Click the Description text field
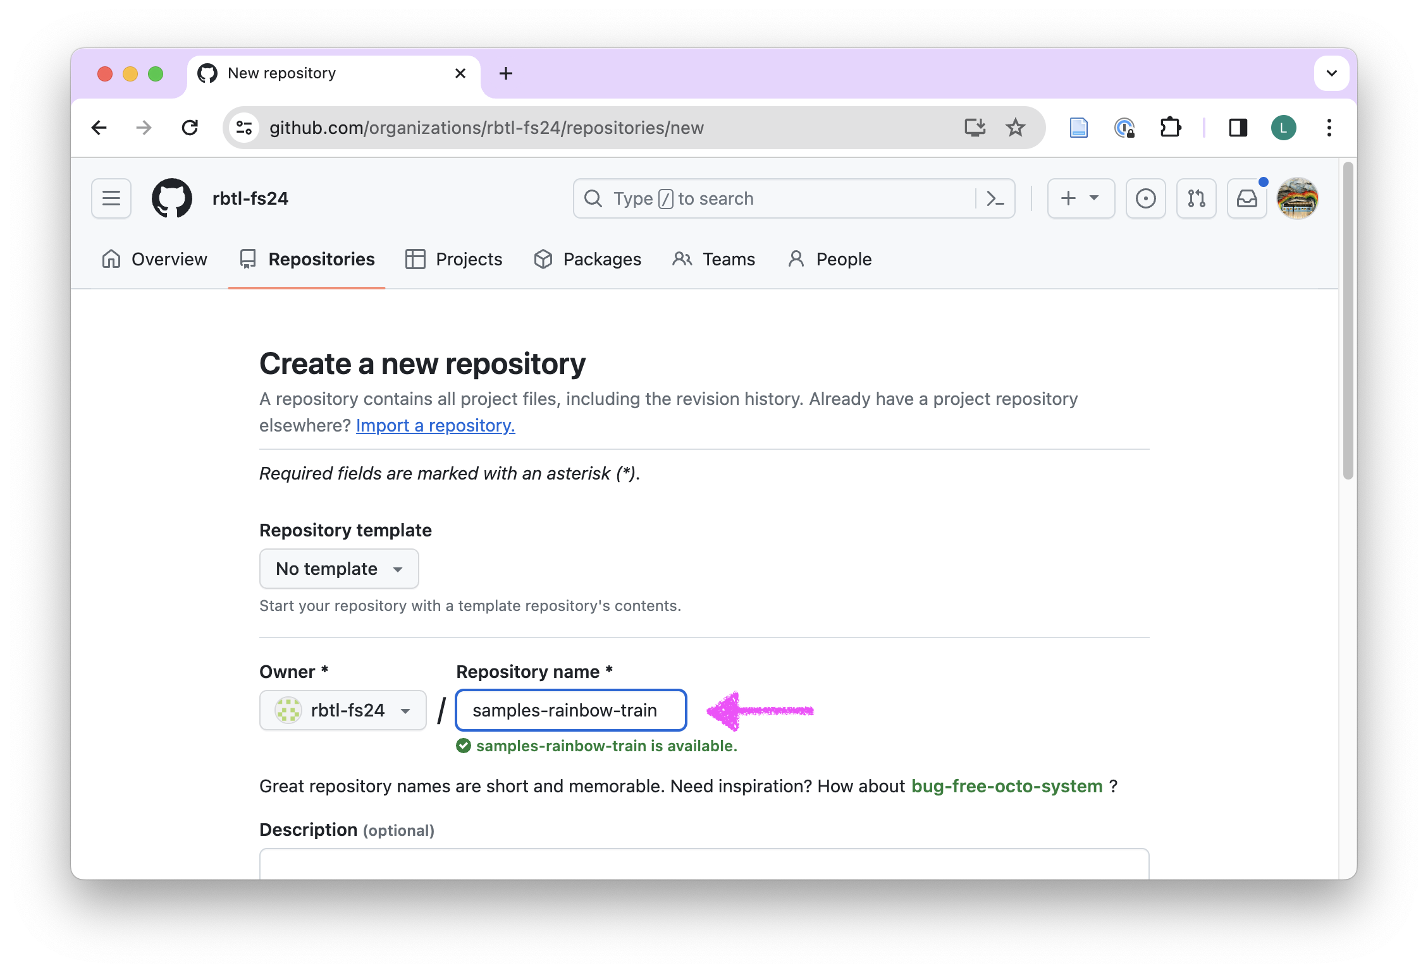This screenshot has width=1428, height=973. click(704, 863)
